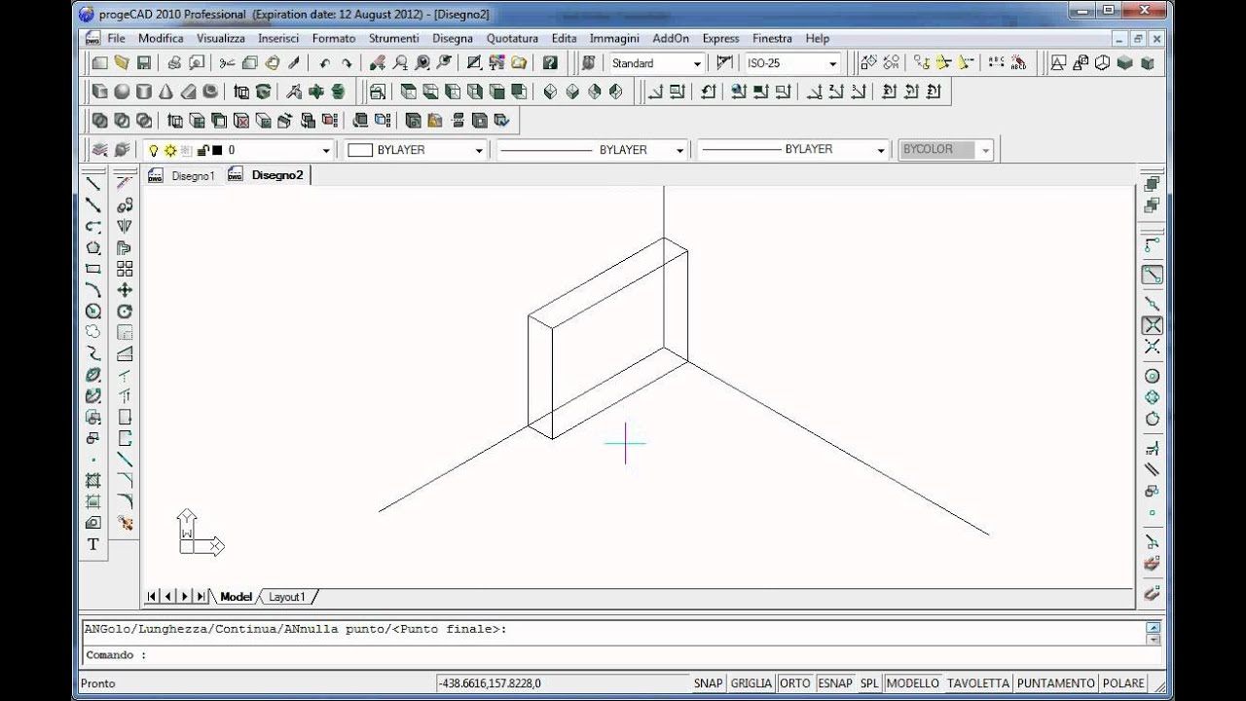This screenshot has width=1246, height=701.
Task: Open the BYLAYER linetype dropdown
Action: [679, 151]
